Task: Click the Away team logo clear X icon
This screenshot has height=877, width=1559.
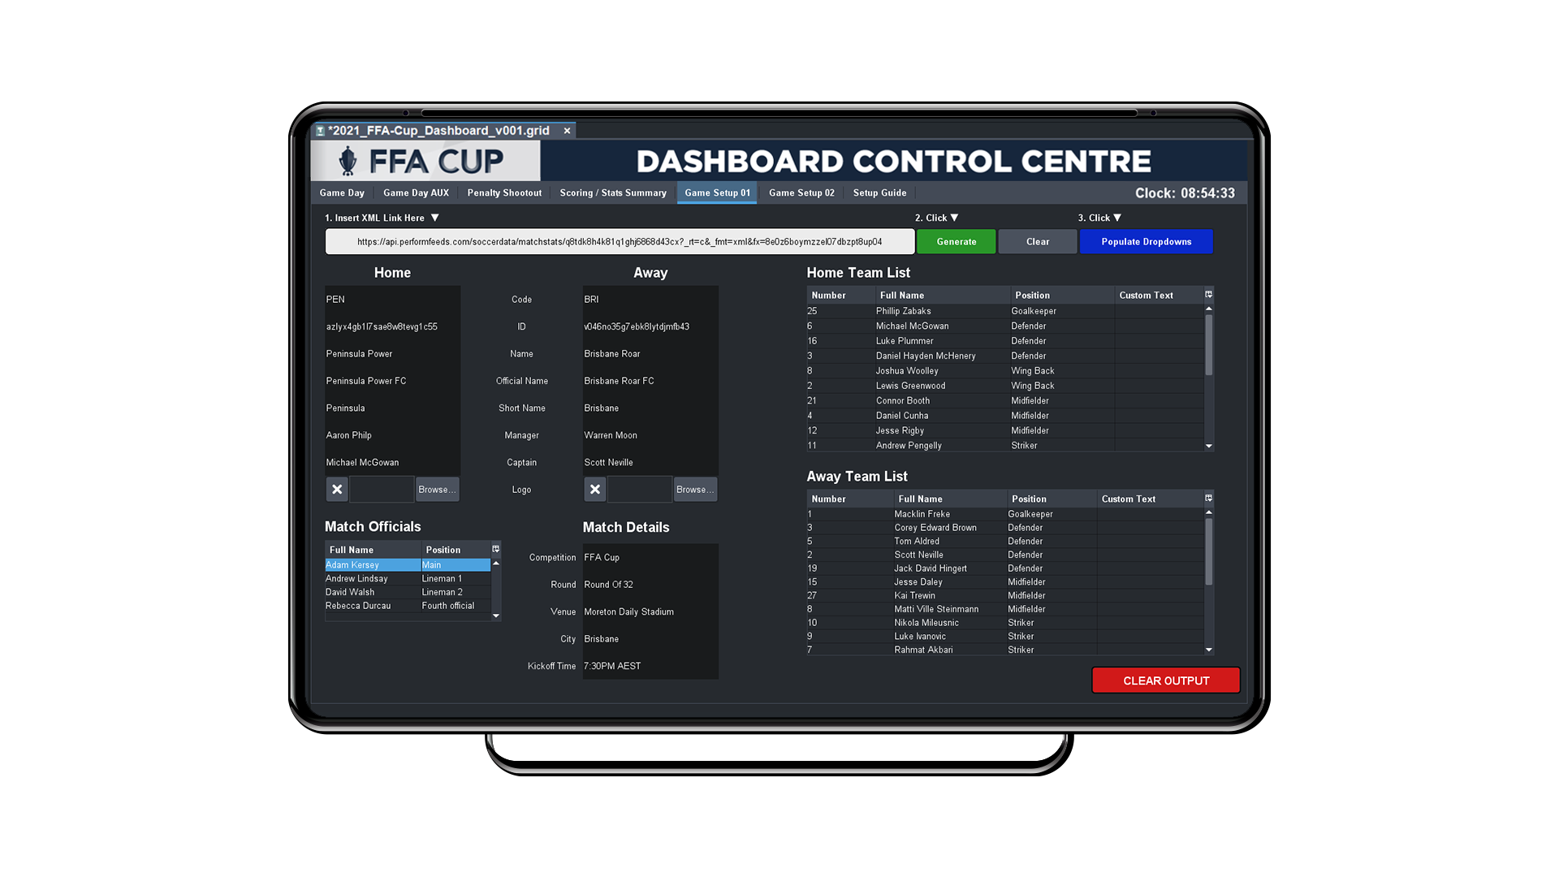Action: coord(595,488)
